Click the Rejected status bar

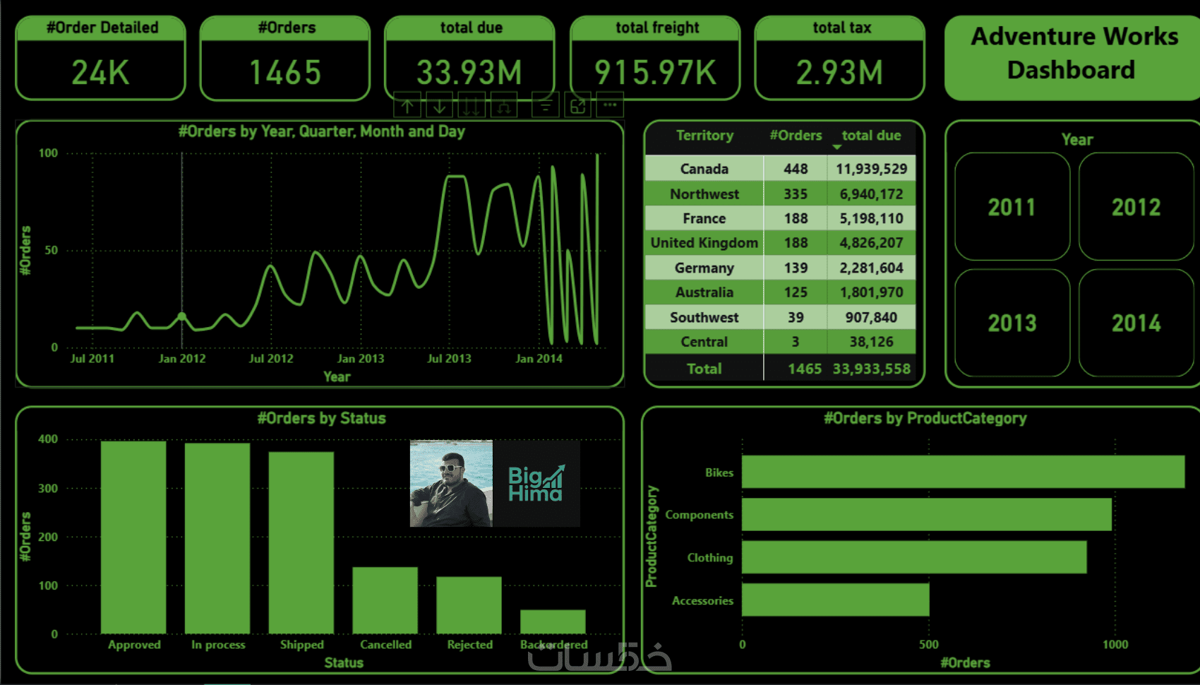(469, 605)
